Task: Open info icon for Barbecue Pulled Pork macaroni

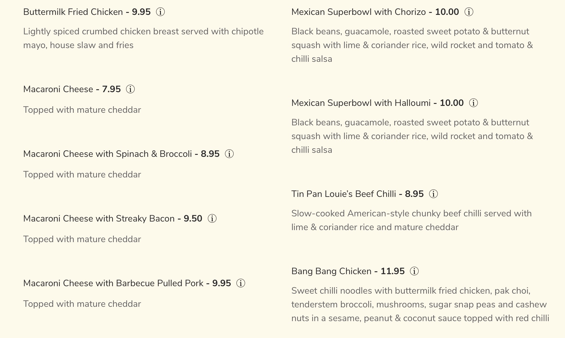Action: point(241,283)
